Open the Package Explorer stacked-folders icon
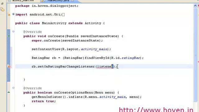The height and width of the screenshot is (112, 199). (2, 9)
